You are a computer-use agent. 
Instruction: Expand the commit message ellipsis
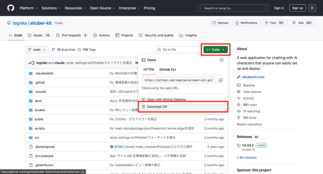[x=137, y=63]
